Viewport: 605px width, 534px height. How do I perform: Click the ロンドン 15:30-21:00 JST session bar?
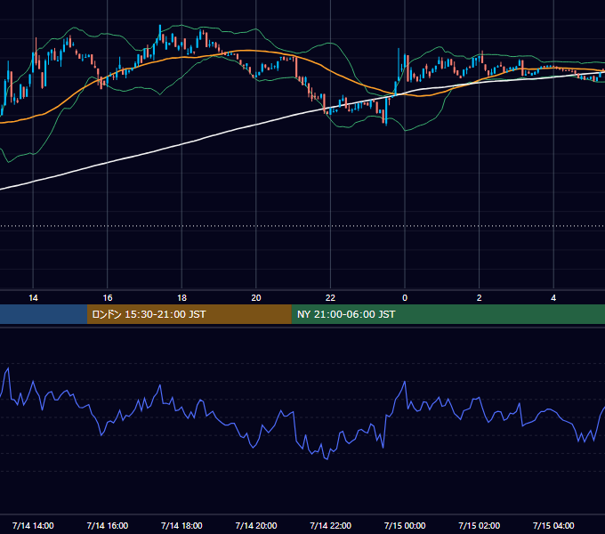click(x=189, y=314)
